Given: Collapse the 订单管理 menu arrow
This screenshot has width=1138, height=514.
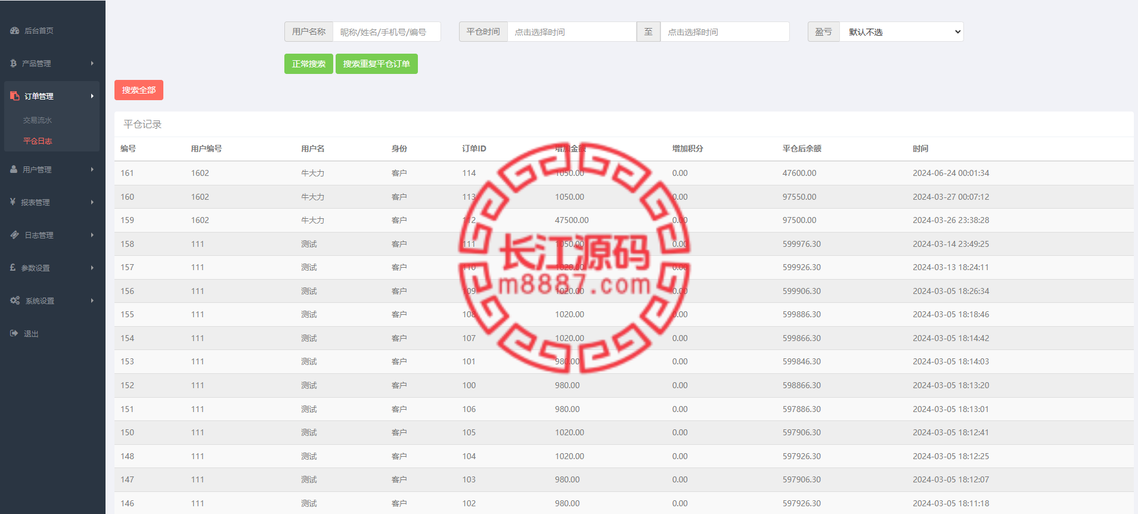Looking at the screenshot, I should (x=92, y=96).
